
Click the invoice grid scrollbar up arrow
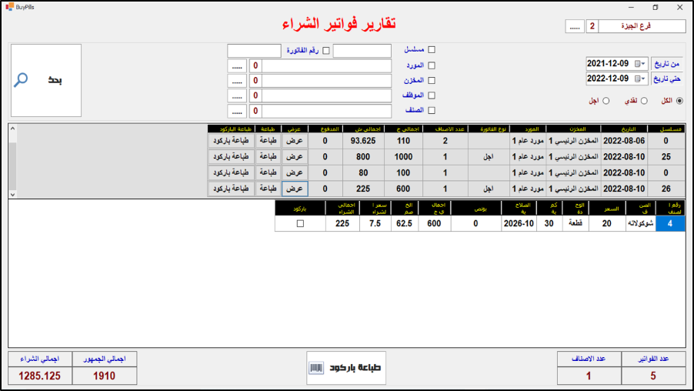(12, 129)
